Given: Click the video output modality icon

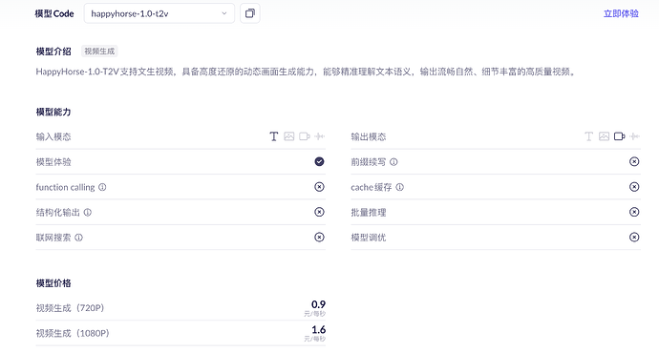Looking at the screenshot, I should pyautogui.click(x=620, y=136).
